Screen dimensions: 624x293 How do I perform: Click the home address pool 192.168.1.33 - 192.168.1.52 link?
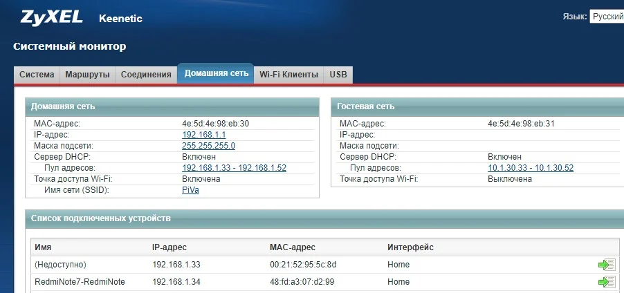(x=234, y=168)
